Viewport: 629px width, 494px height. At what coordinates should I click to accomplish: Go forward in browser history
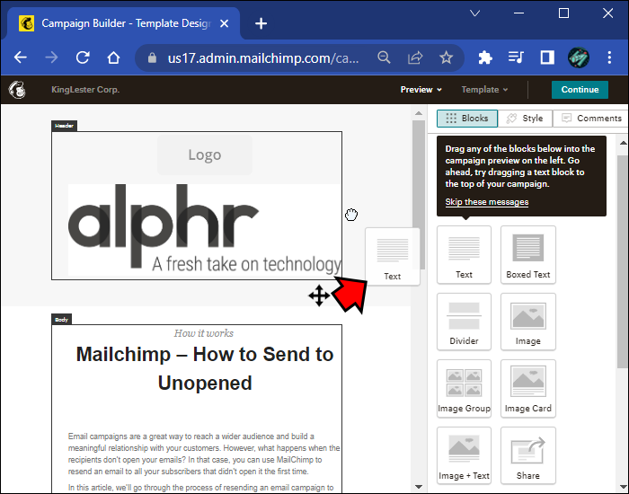[51, 57]
